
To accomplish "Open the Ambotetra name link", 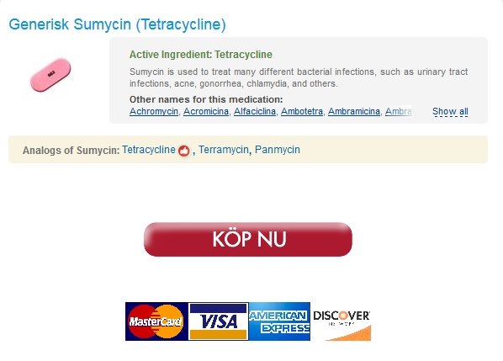I will pyautogui.click(x=302, y=111).
